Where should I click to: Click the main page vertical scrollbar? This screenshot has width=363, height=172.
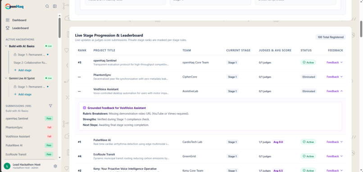361,29
